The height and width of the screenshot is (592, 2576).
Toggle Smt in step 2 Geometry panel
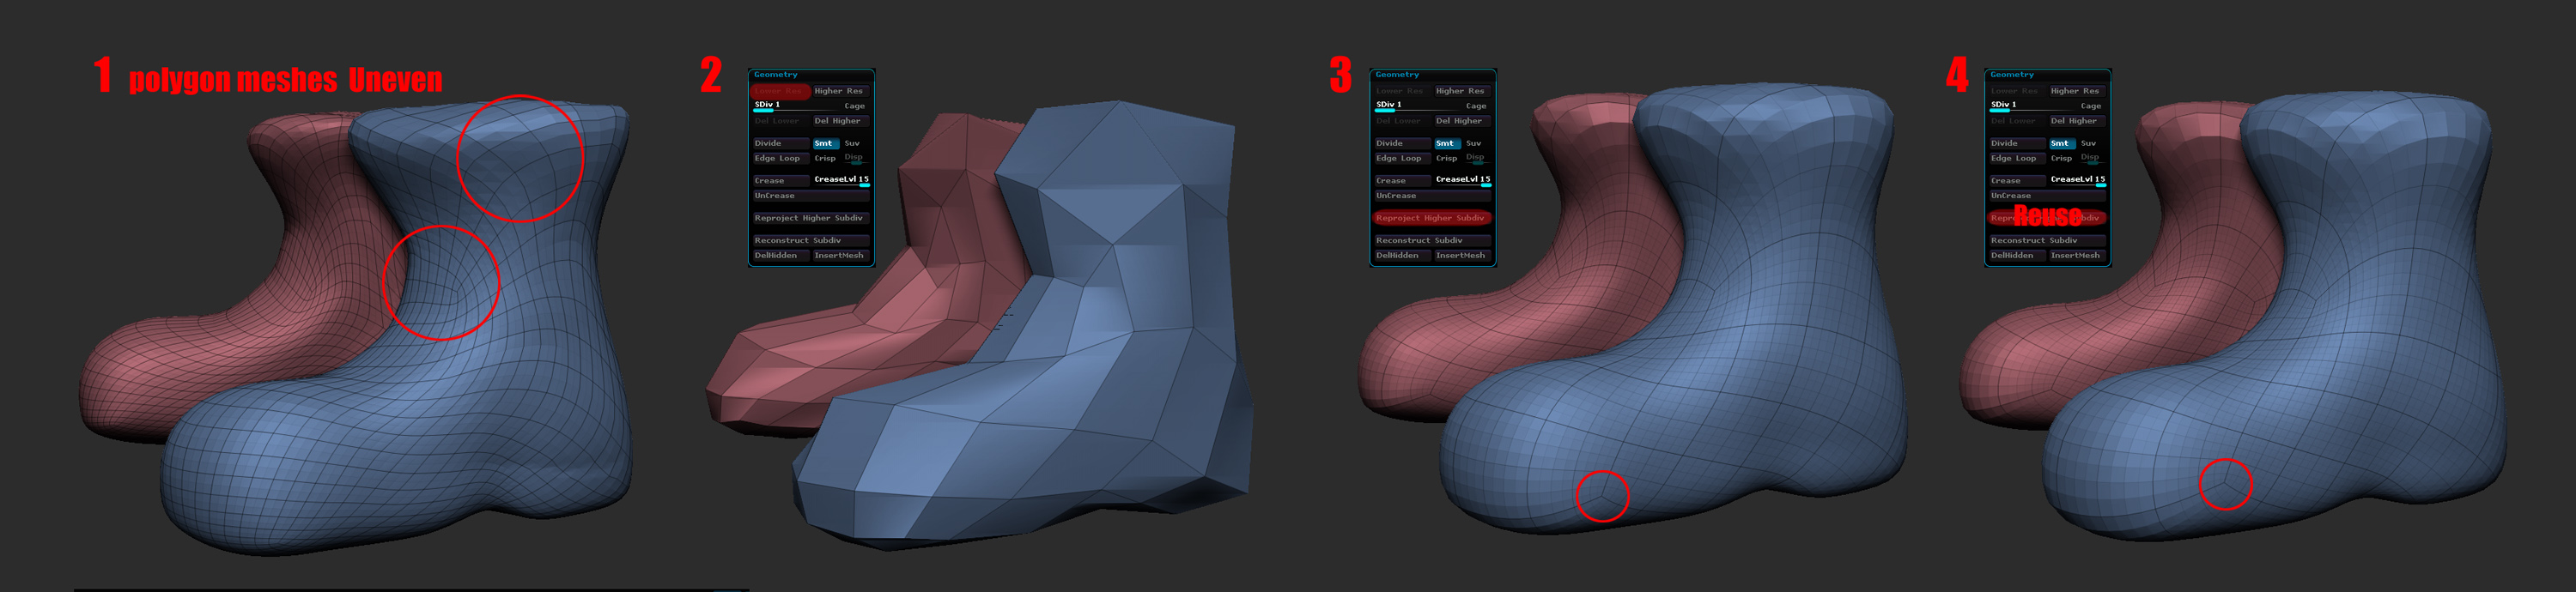tap(827, 144)
